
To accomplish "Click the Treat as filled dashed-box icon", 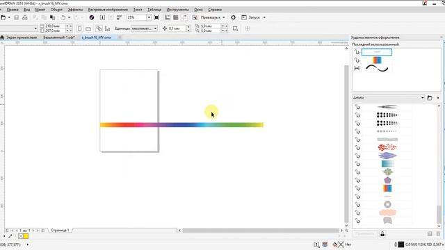I will (235, 28).
